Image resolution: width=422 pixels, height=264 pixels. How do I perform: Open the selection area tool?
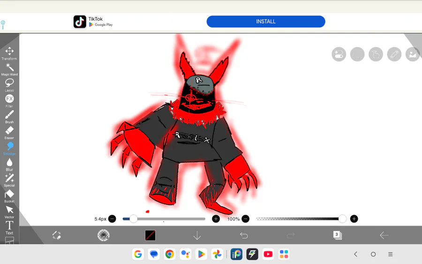click(357, 54)
